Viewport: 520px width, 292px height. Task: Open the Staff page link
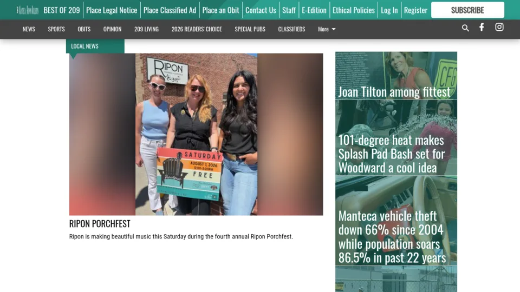pyautogui.click(x=289, y=10)
